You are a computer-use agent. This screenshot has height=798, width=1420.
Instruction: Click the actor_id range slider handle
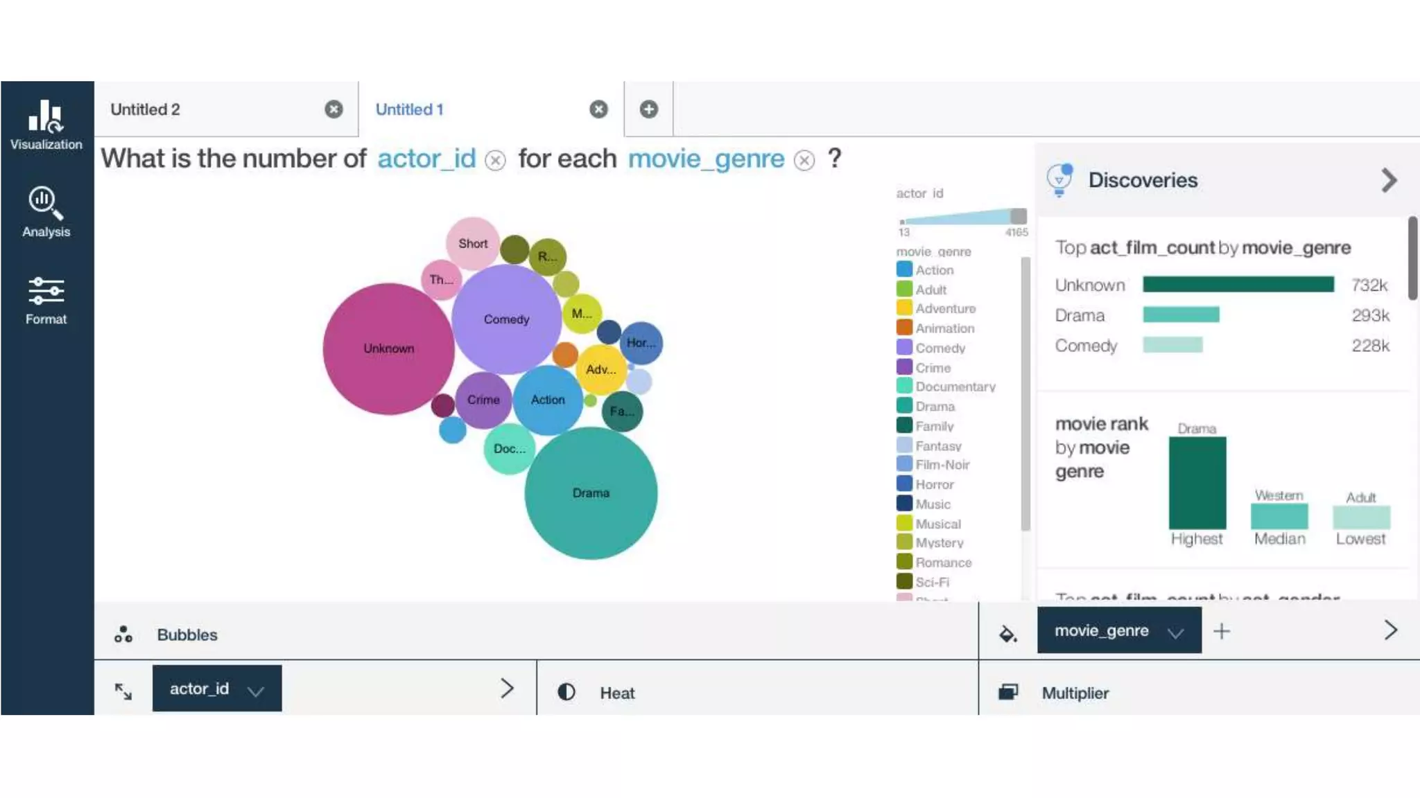pyautogui.click(x=1018, y=215)
